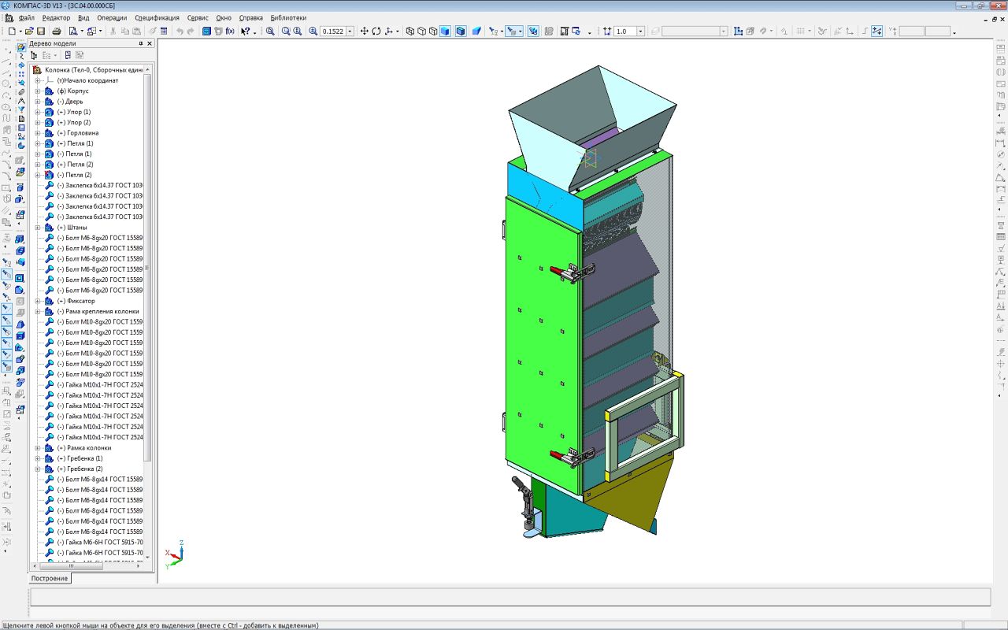
Task: Open the Библиотеки menu
Action: 288,17
